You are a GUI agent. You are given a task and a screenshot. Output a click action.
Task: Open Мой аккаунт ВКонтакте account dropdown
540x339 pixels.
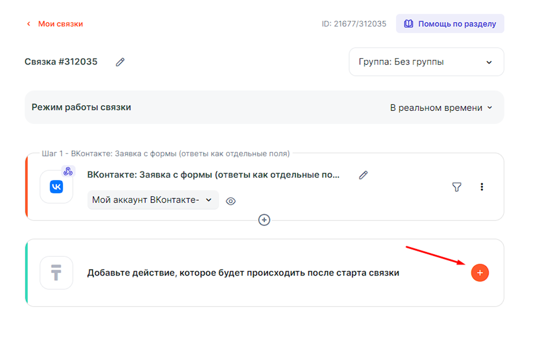153,200
